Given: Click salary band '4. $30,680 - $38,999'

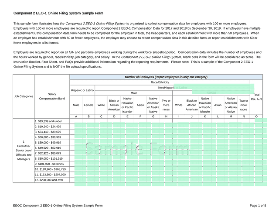Looking at the screenshot, I should 52,137.
